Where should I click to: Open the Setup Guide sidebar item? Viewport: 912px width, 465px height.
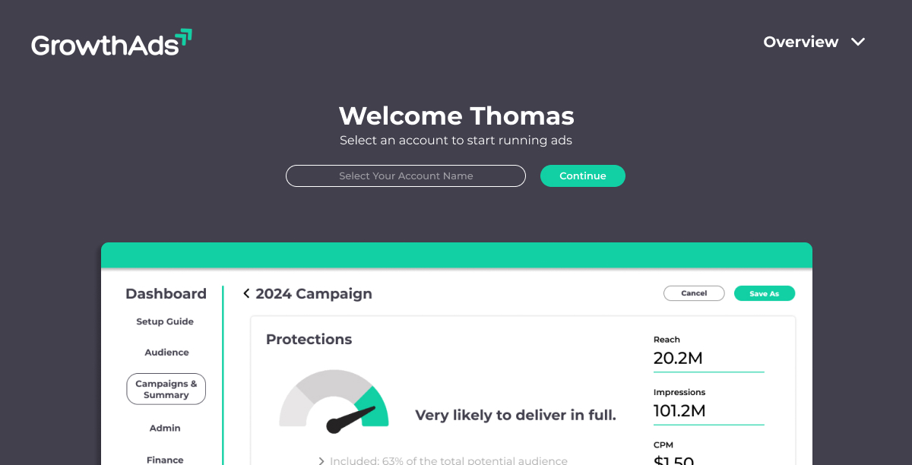point(165,321)
